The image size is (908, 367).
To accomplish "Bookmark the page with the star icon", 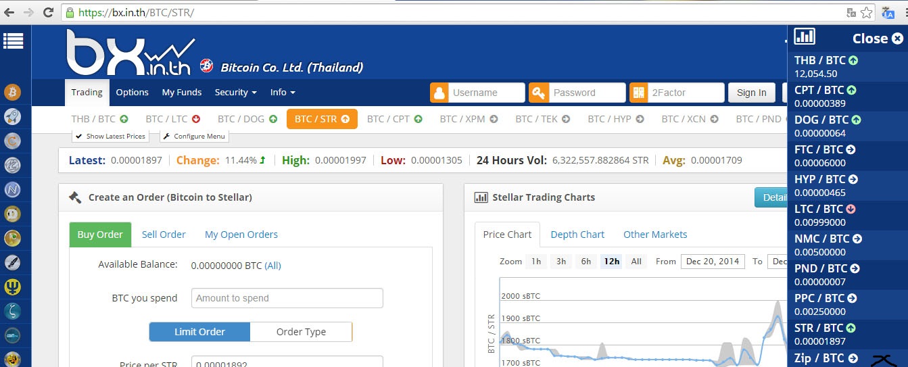I will (867, 12).
